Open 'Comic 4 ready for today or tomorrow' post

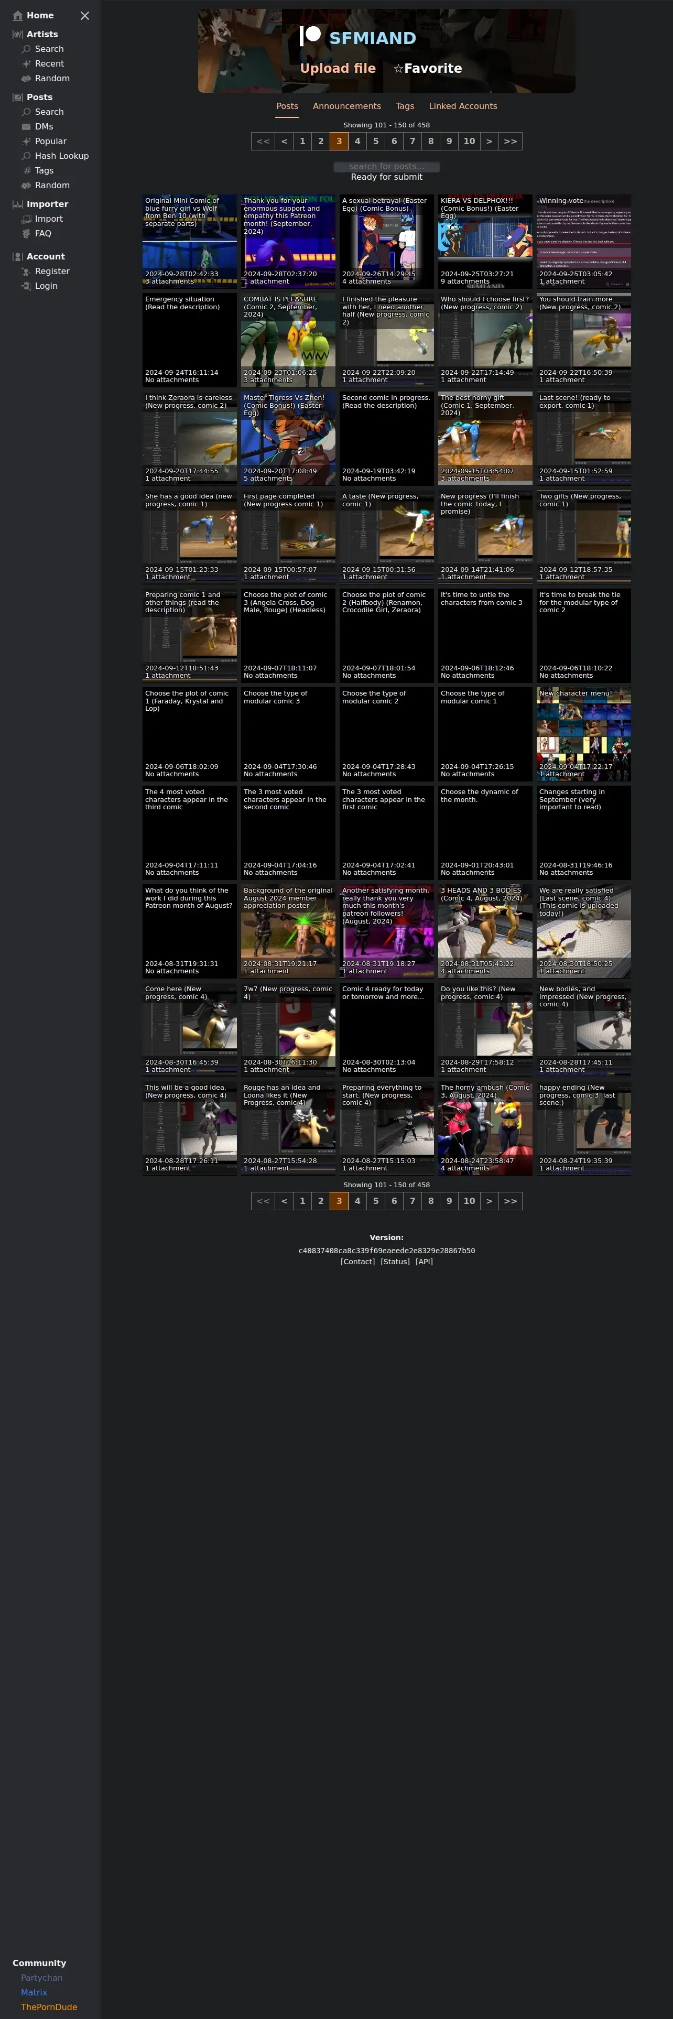click(x=386, y=1030)
